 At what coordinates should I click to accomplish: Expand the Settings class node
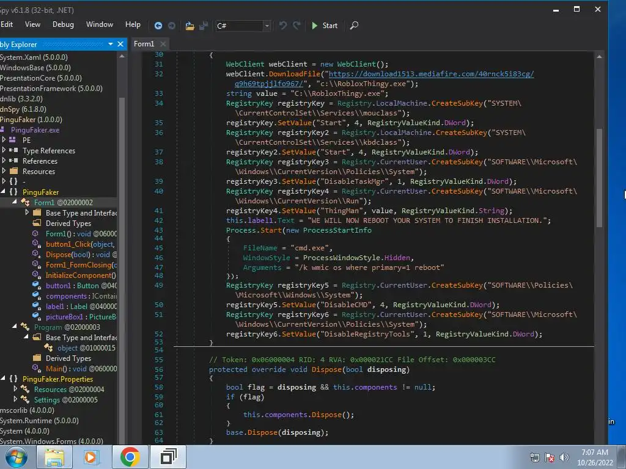15,399
